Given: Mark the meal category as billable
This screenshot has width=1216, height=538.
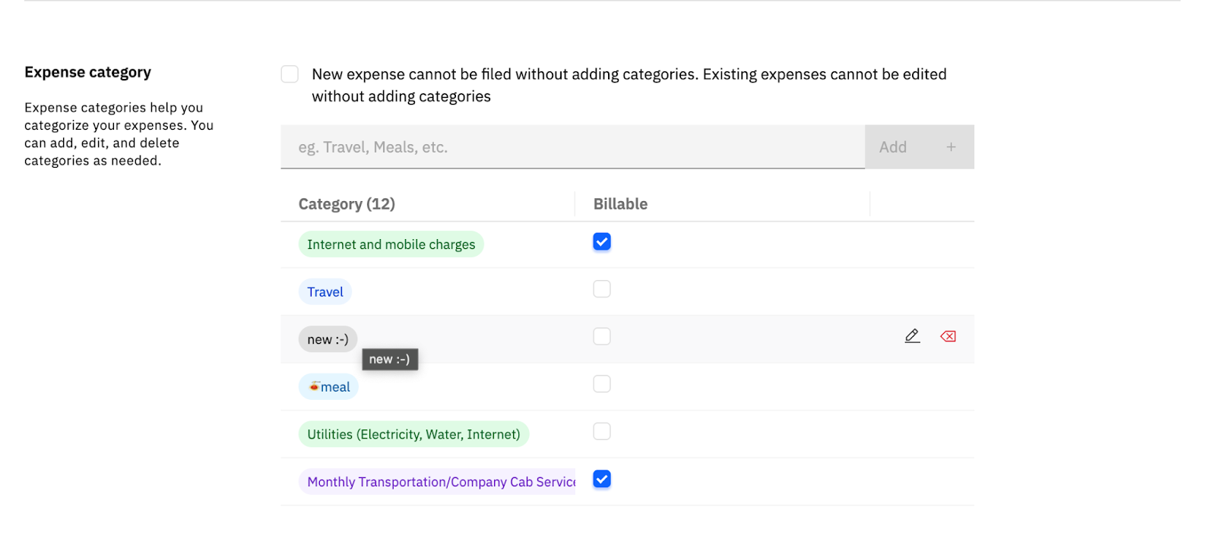Looking at the screenshot, I should 602,384.
